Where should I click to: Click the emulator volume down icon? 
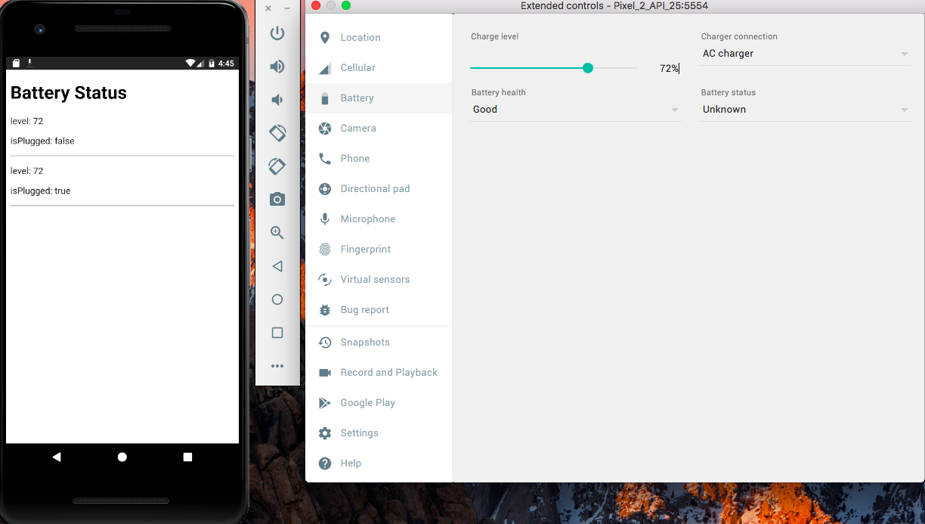click(x=277, y=100)
